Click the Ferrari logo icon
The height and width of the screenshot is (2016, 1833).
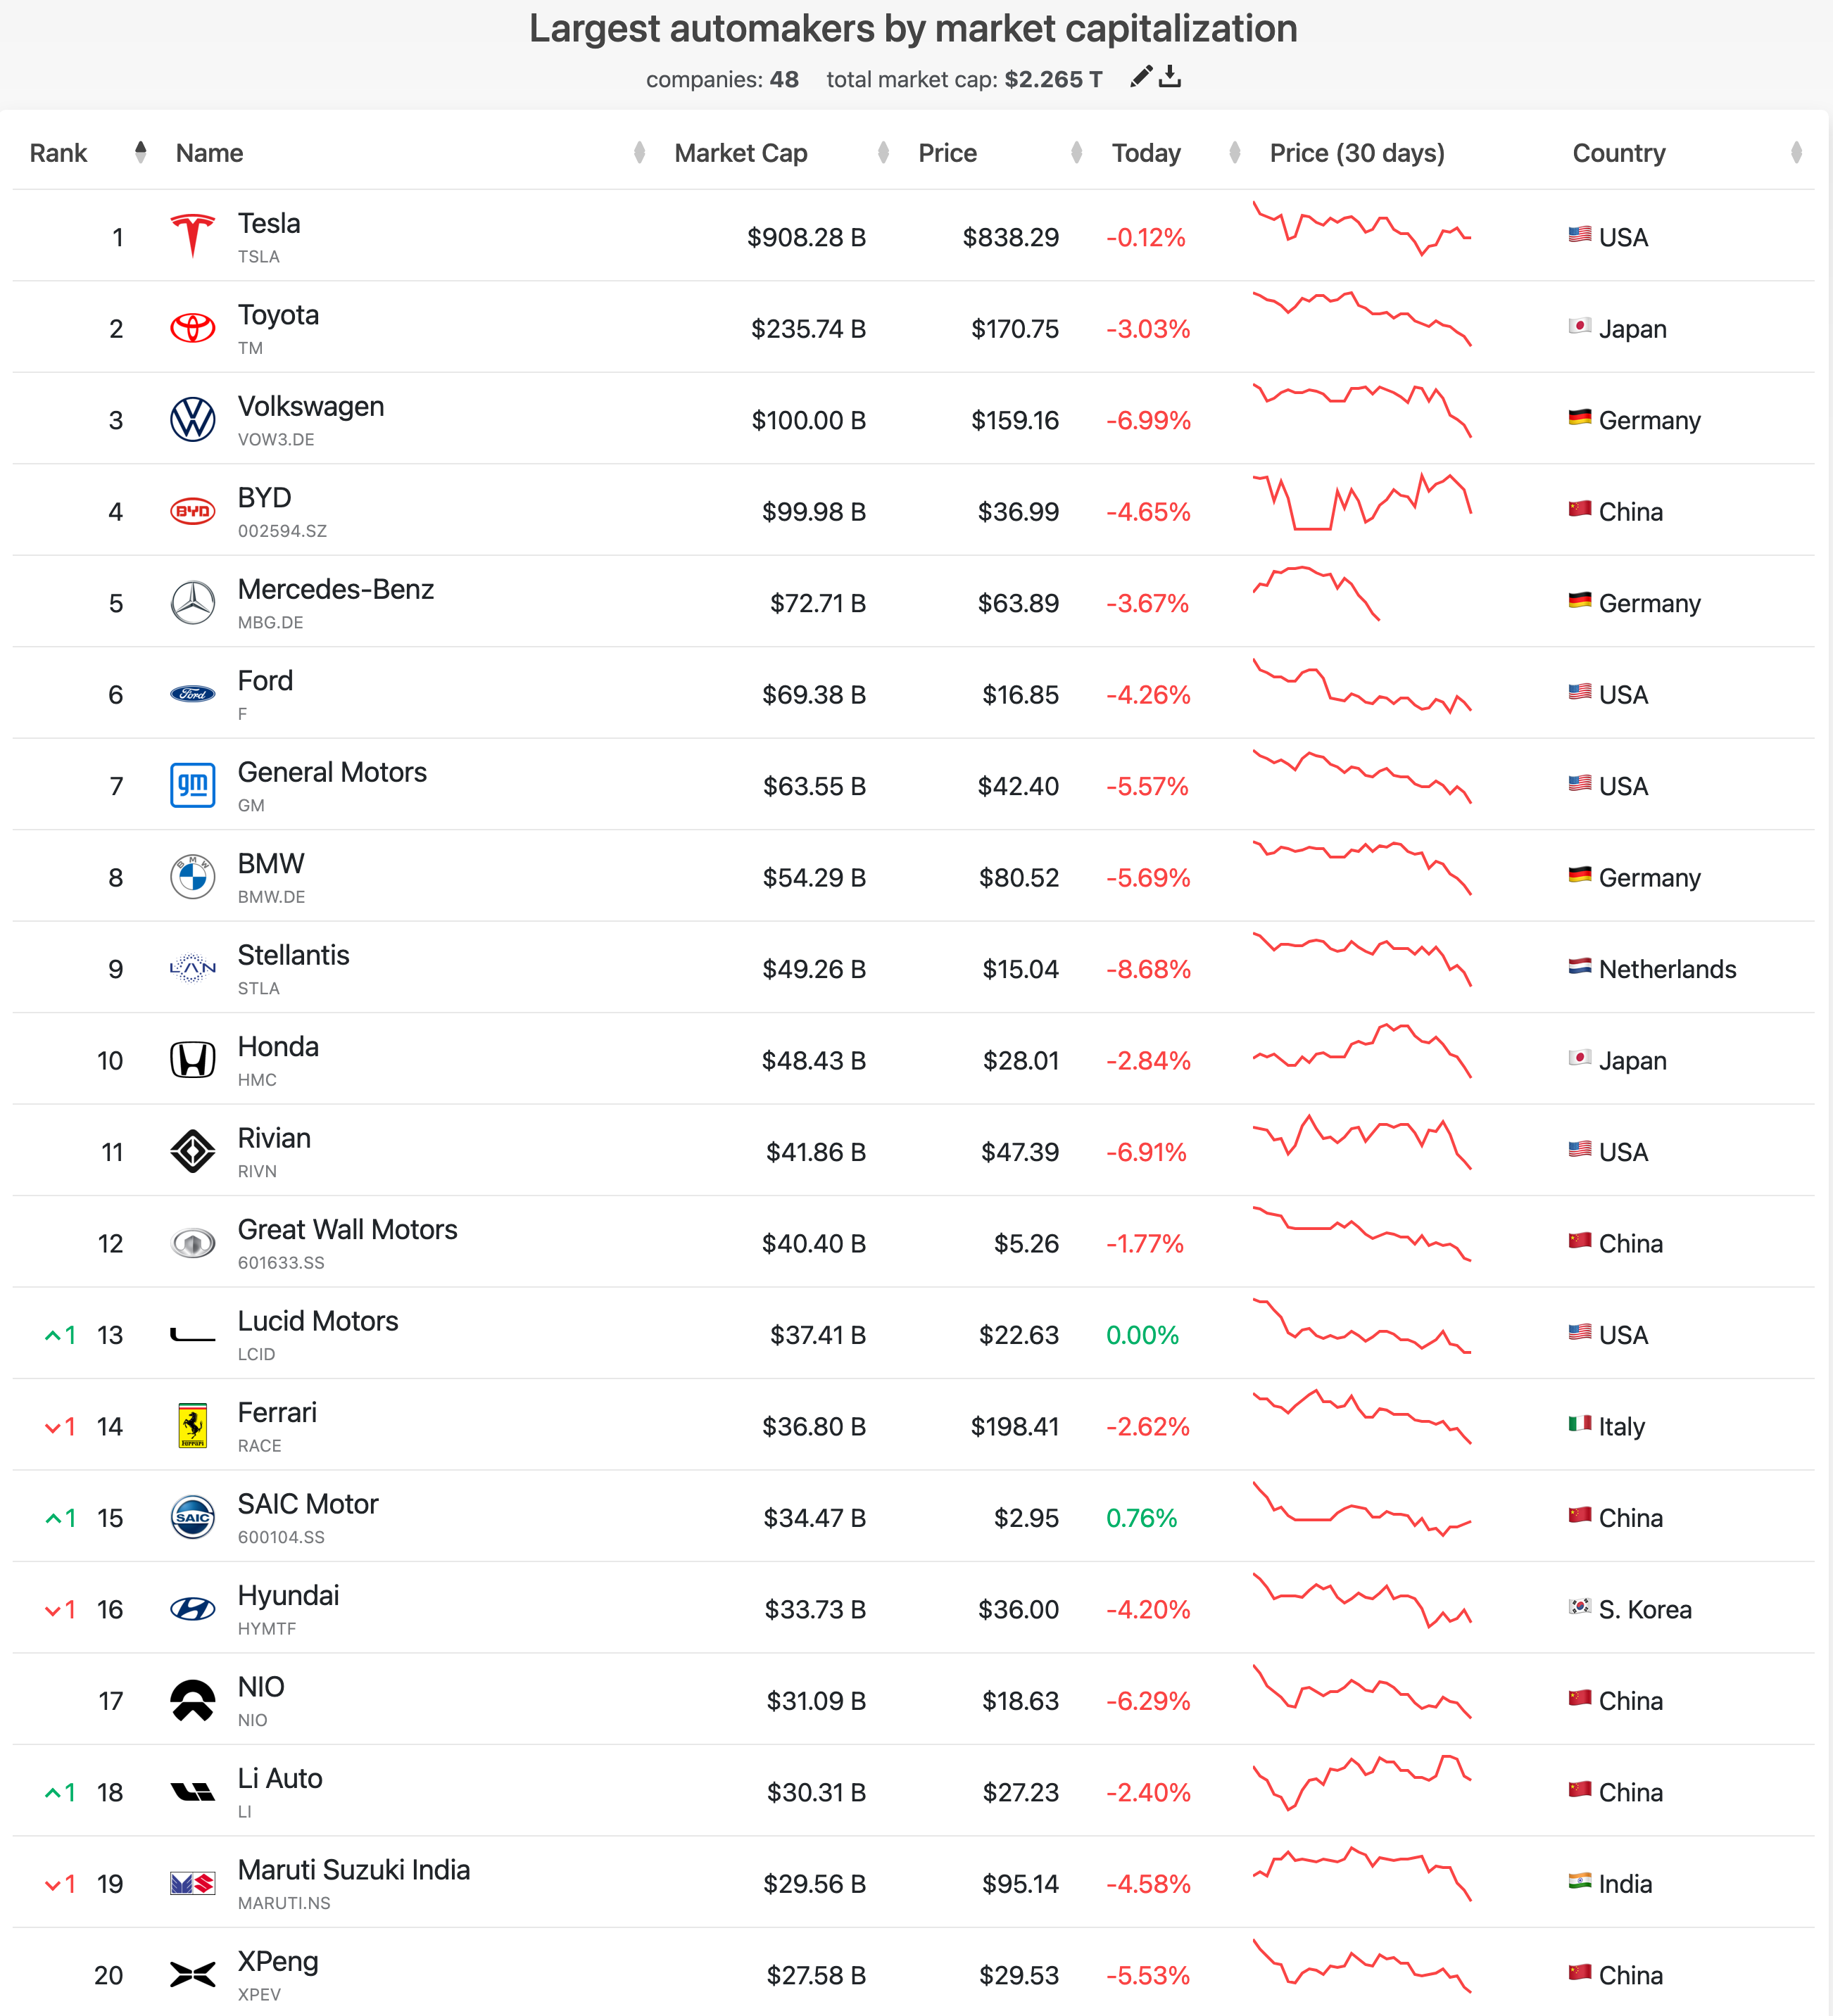coord(193,1425)
